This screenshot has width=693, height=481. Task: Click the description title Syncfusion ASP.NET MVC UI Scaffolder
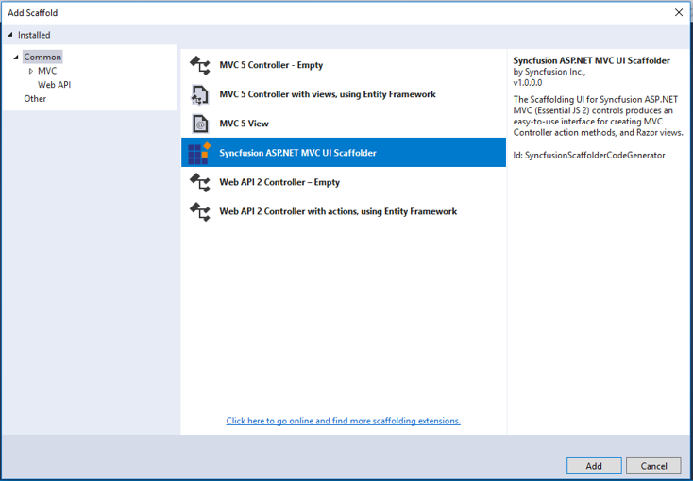pyautogui.click(x=591, y=61)
